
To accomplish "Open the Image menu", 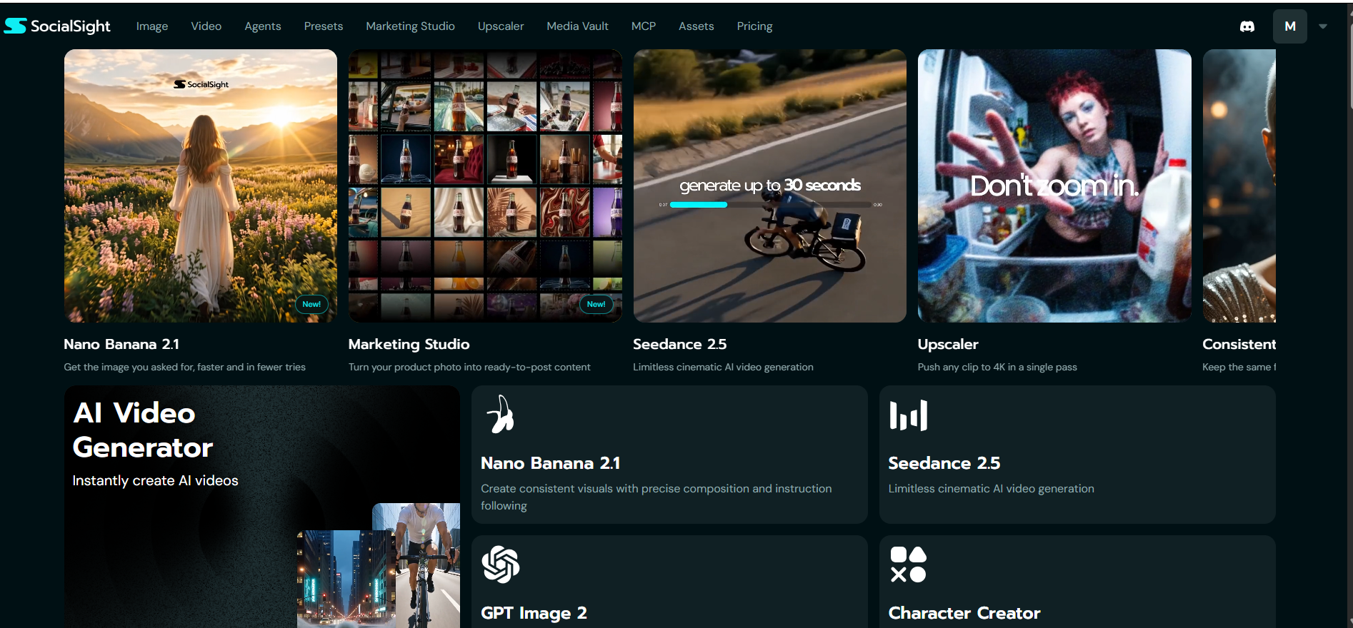I will [x=152, y=26].
